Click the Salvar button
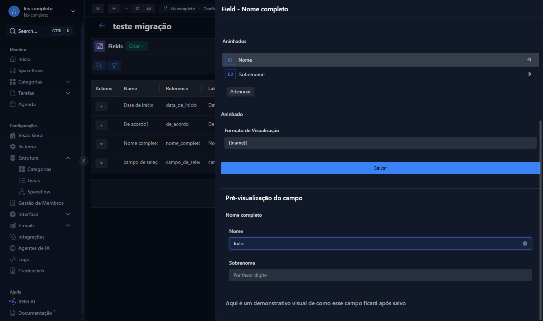 coord(381,168)
